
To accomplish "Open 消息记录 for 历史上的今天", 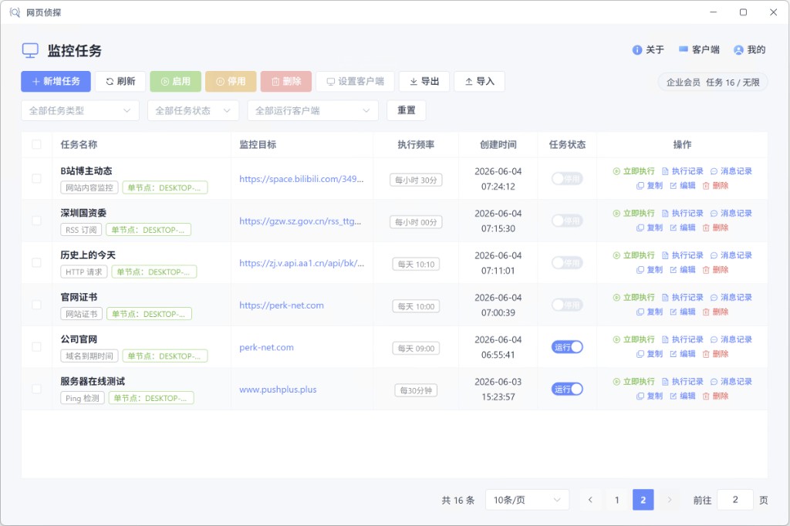I will pyautogui.click(x=731, y=255).
